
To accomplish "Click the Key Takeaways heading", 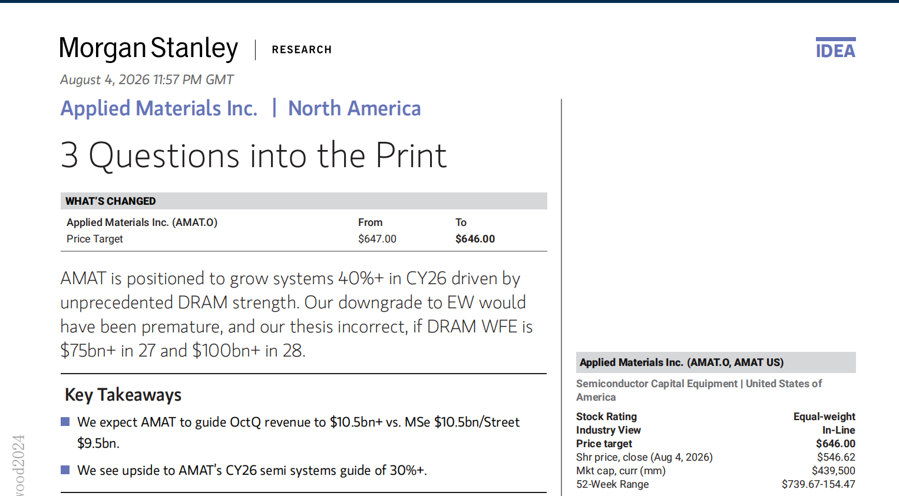I will point(123,395).
